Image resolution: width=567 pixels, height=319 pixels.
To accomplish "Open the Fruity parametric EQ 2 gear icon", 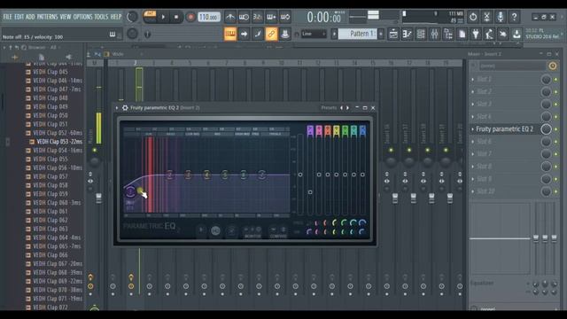I will click(125, 108).
